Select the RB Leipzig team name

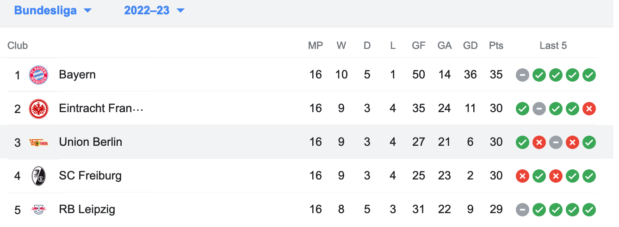pyautogui.click(x=87, y=209)
